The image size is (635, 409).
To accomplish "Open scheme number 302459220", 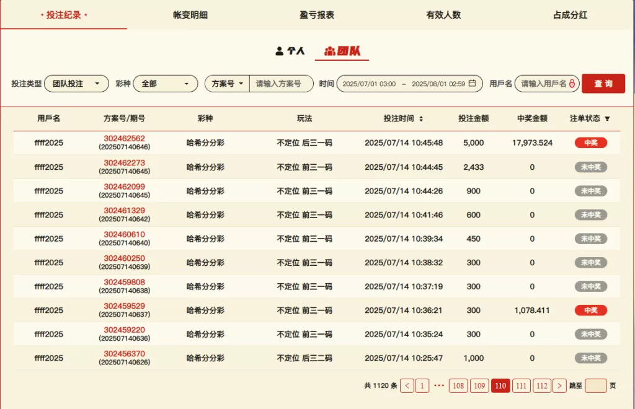I will (124, 330).
